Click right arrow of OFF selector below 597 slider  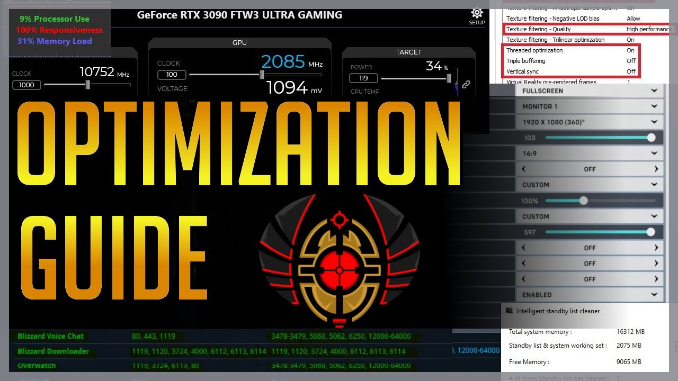click(656, 248)
